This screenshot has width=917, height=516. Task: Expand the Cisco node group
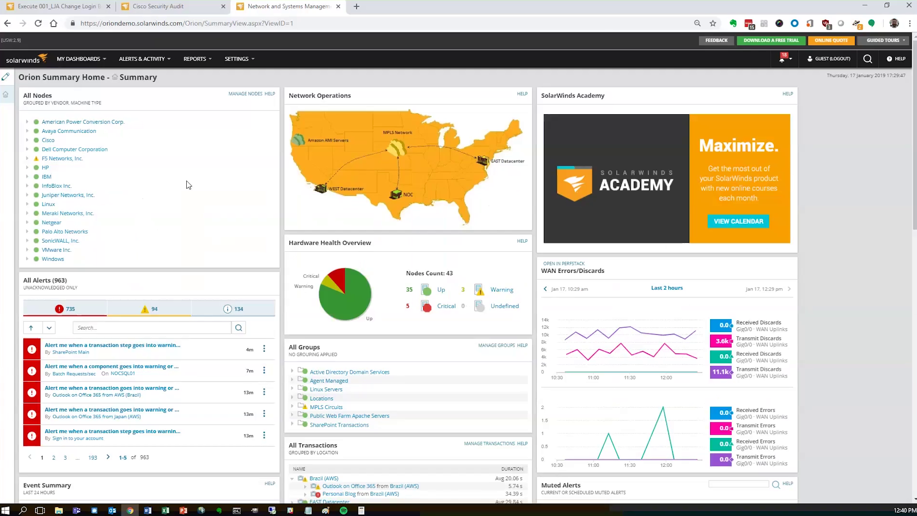pyautogui.click(x=27, y=140)
